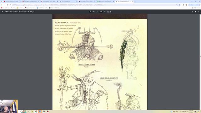Click the BOUND BY MAGIC heading

(x=62, y=23)
